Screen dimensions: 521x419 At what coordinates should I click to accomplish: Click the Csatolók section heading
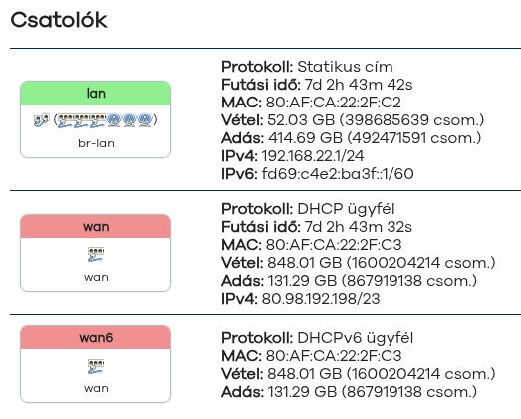pyautogui.click(x=59, y=20)
